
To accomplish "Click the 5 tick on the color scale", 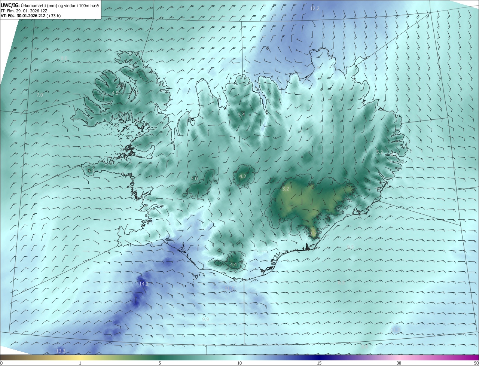I will [160, 363].
